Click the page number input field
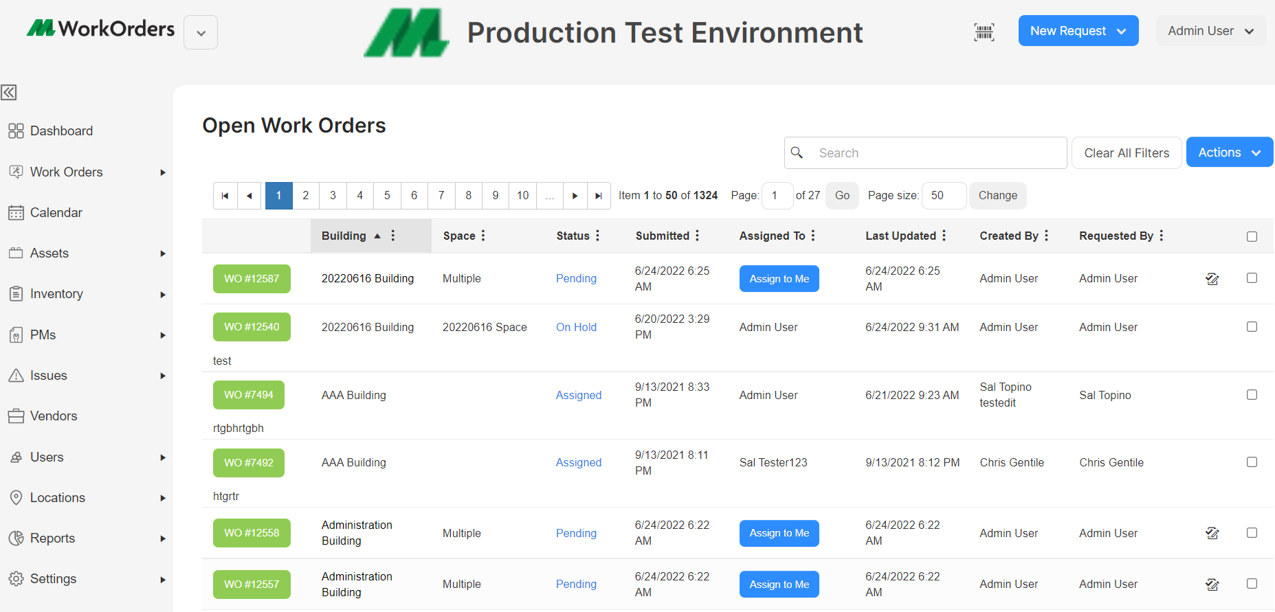The height and width of the screenshot is (612, 1275). [777, 196]
